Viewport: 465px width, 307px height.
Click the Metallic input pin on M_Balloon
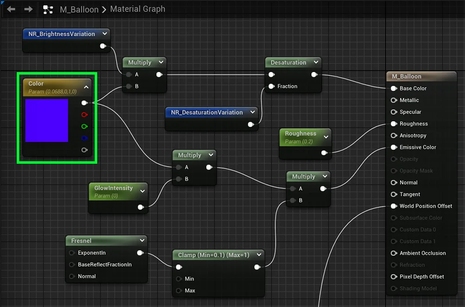click(x=394, y=100)
